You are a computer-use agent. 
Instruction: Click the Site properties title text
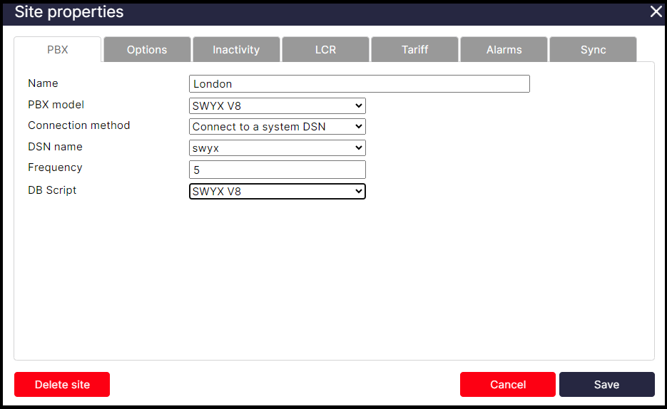coord(69,12)
